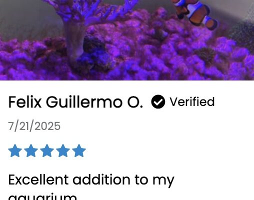Open the aquarium review photo
This screenshot has width=254, height=200.
pos(127,40)
